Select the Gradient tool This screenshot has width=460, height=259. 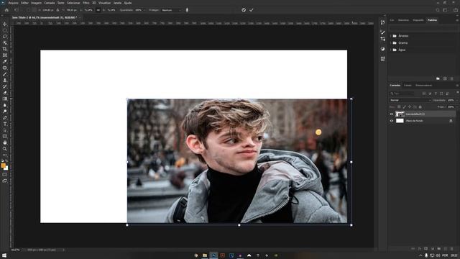5,99
